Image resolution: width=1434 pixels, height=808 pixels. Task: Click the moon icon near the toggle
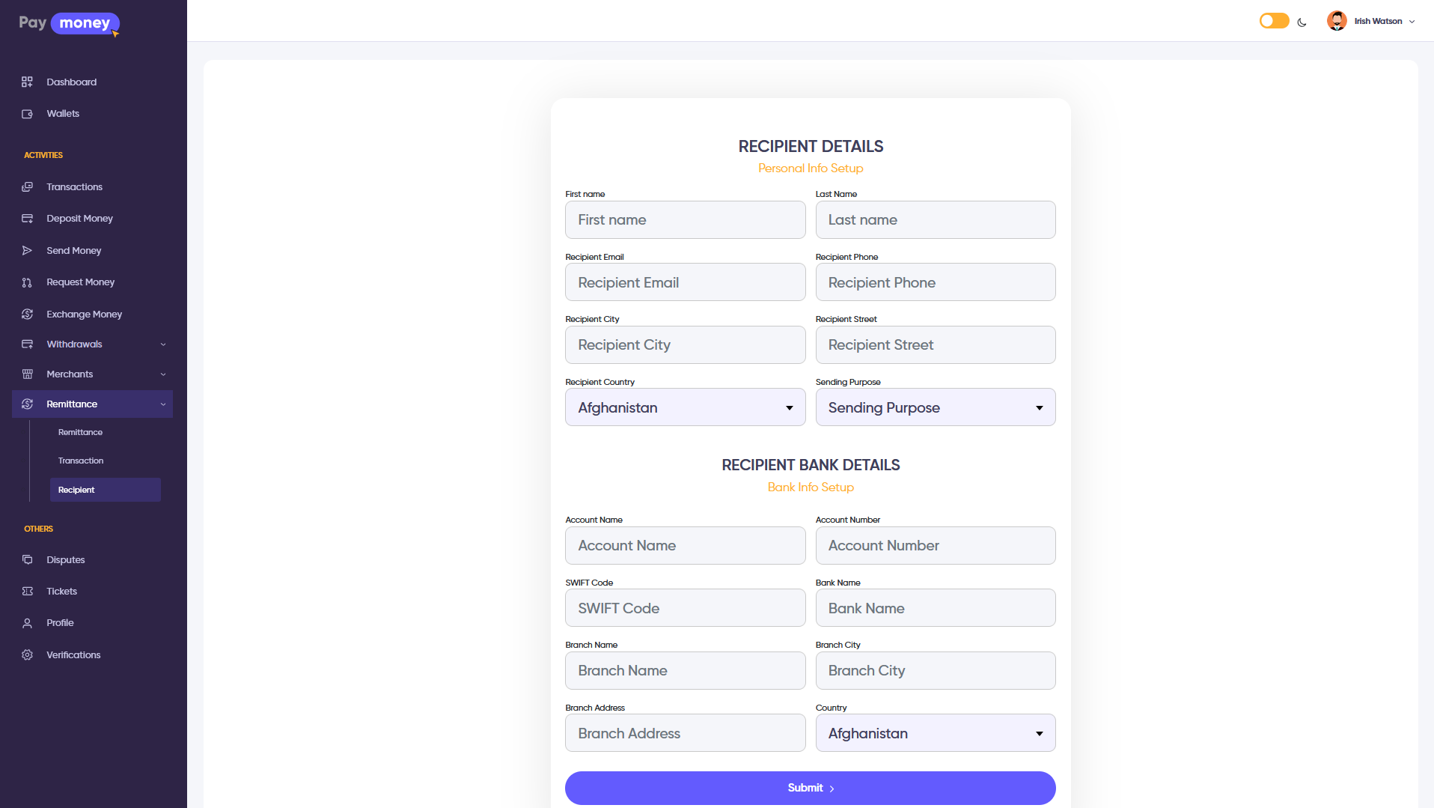pyautogui.click(x=1302, y=22)
